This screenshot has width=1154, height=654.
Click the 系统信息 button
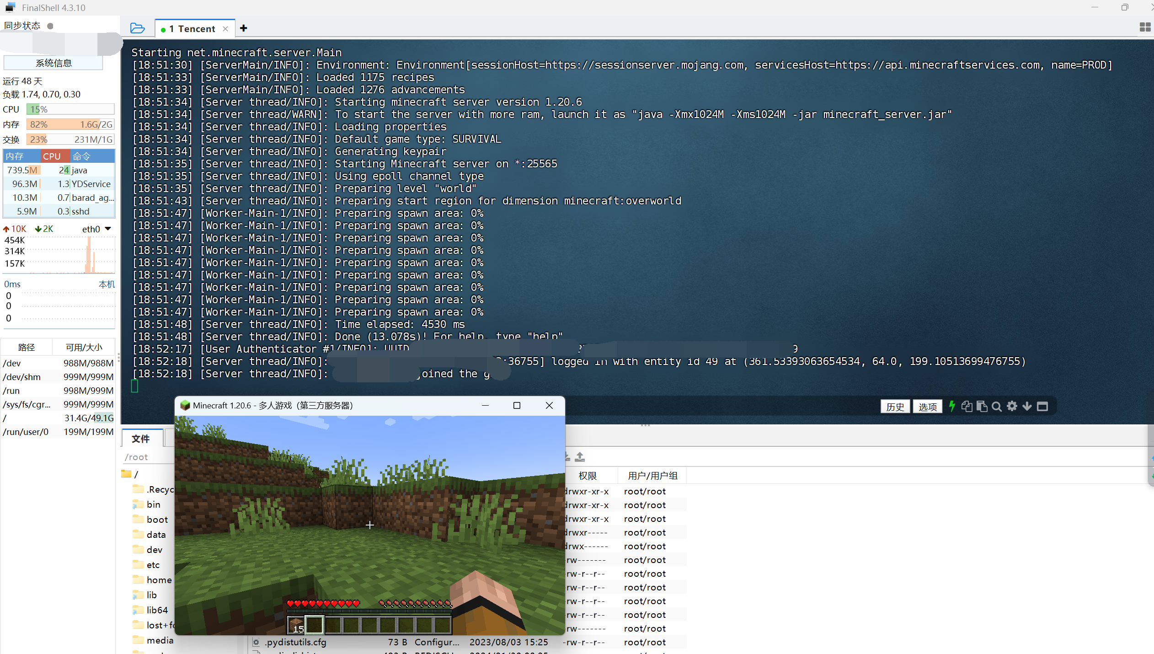(53, 63)
